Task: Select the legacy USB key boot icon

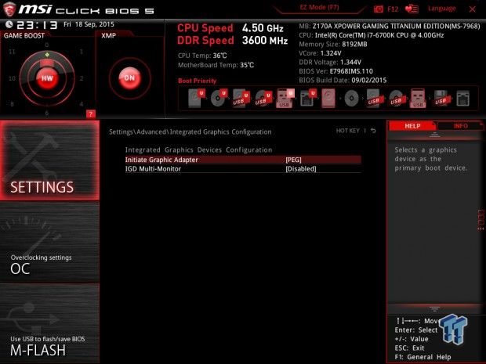Action: pyautogui.click(x=418, y=98)
